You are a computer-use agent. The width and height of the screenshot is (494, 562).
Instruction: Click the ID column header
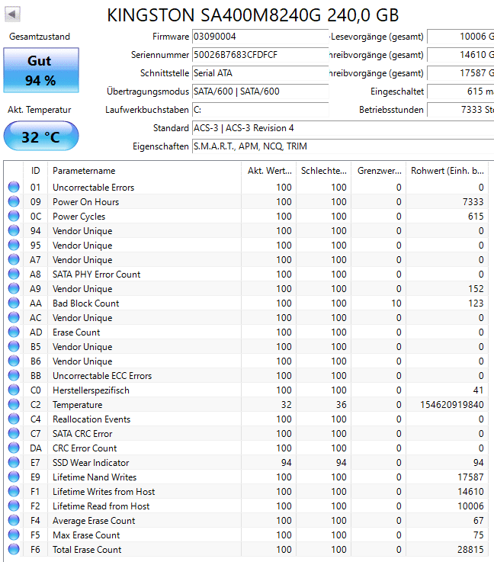pyautogui.click(x=36, y=171)
